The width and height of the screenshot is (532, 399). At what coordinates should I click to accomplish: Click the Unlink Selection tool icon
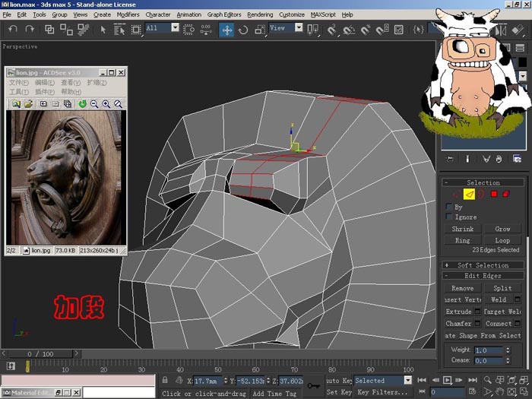pos(66,30)
